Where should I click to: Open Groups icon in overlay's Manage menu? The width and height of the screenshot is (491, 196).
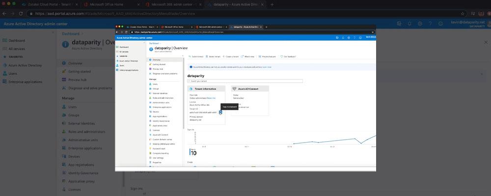[x=150, y=89]
